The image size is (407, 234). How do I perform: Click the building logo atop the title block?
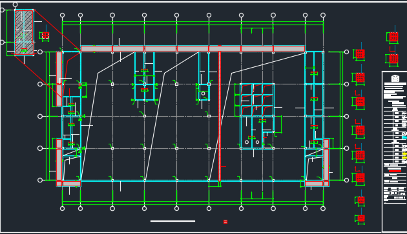click(x=395, y=78)
